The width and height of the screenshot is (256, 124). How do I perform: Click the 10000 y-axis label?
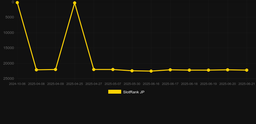coord(9,33)
